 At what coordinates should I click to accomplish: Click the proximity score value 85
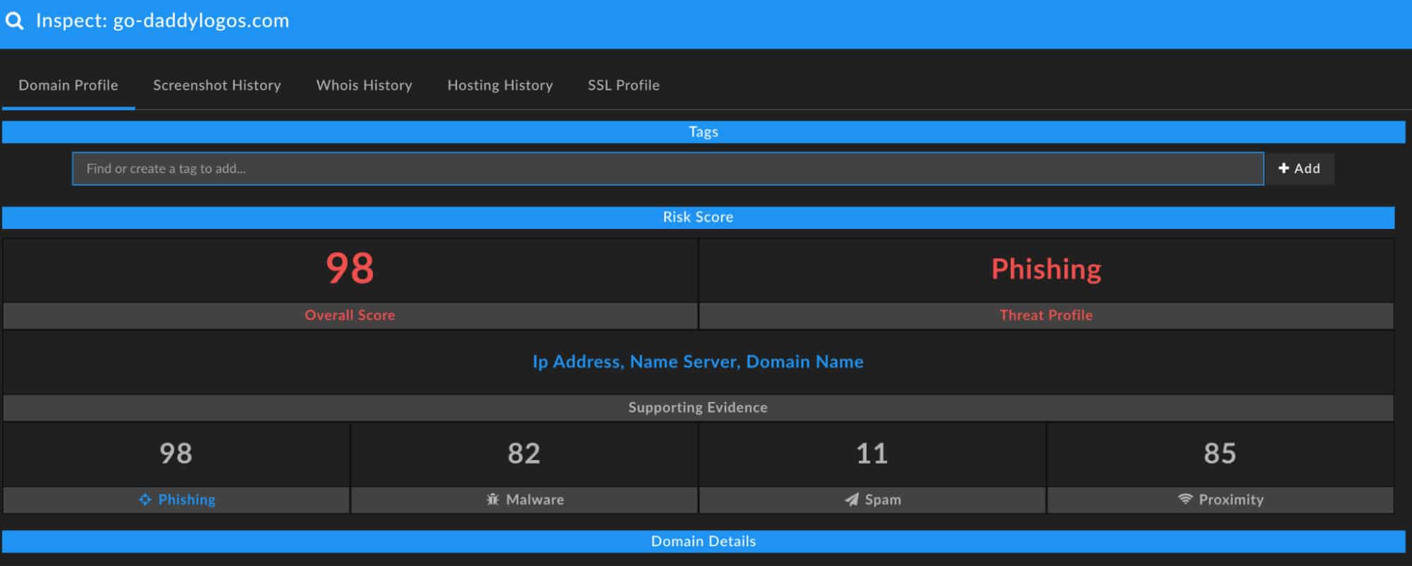[x=1220, y=454]
